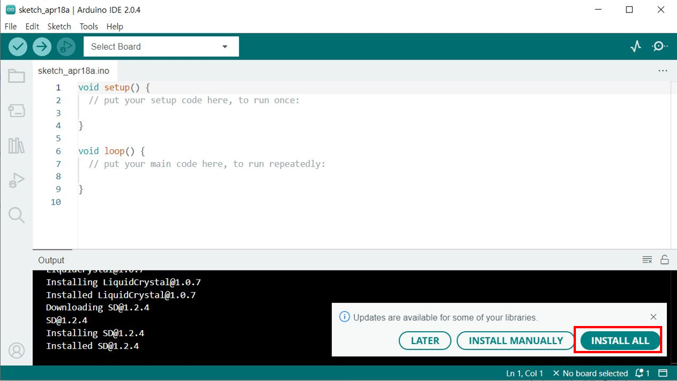
Task: Toggle the bottom panel from status bar
Action: (663, 373)
